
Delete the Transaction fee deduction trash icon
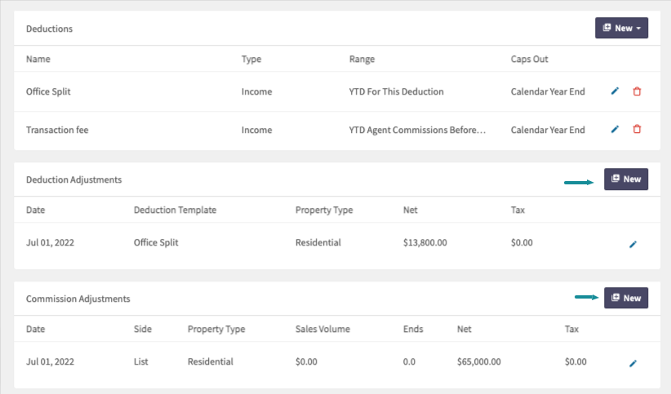coord(637,129)
